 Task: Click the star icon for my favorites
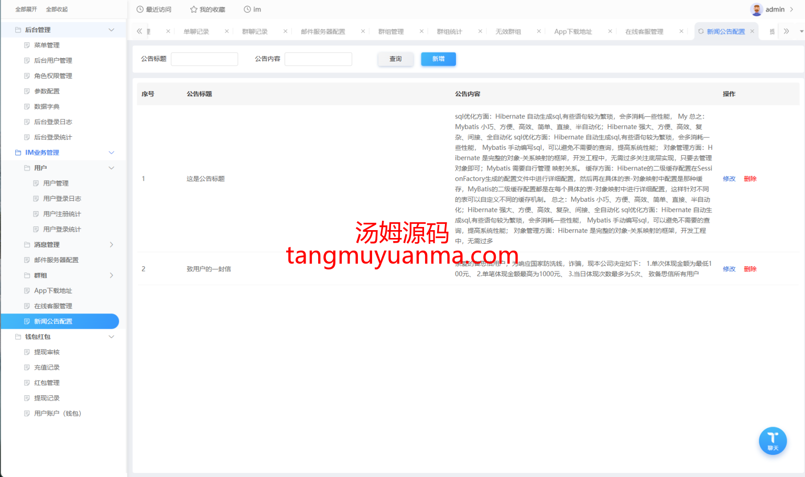coord(193,9)
